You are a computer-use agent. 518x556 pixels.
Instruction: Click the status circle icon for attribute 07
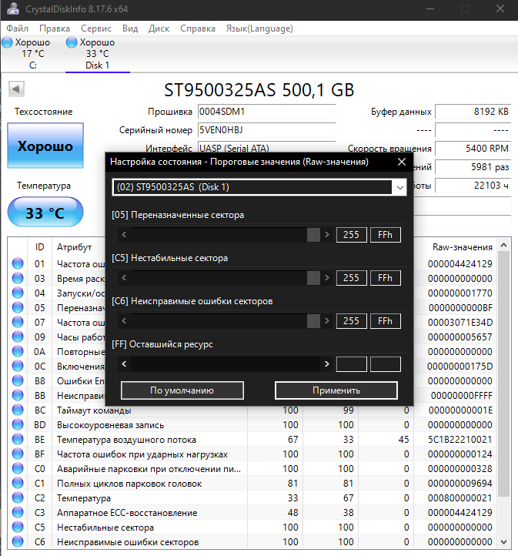pyautogui.click(x=18, y=322)
